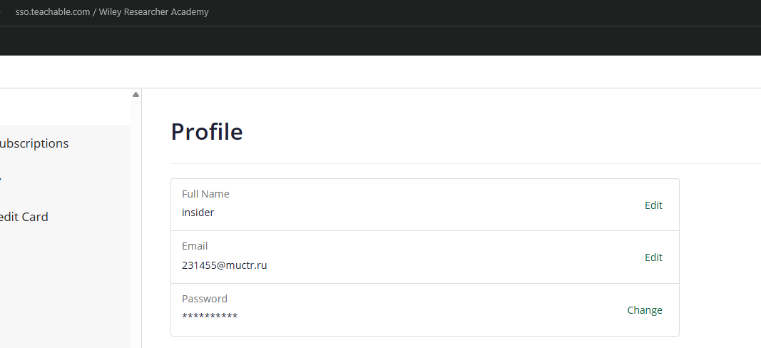761x348 pixels.
Task: Click the Profile page heading
Action: (x=207, y=132)
